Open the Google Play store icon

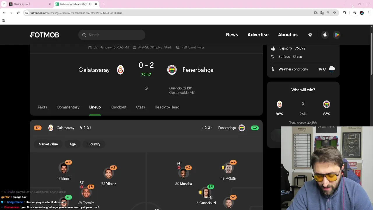337,35
